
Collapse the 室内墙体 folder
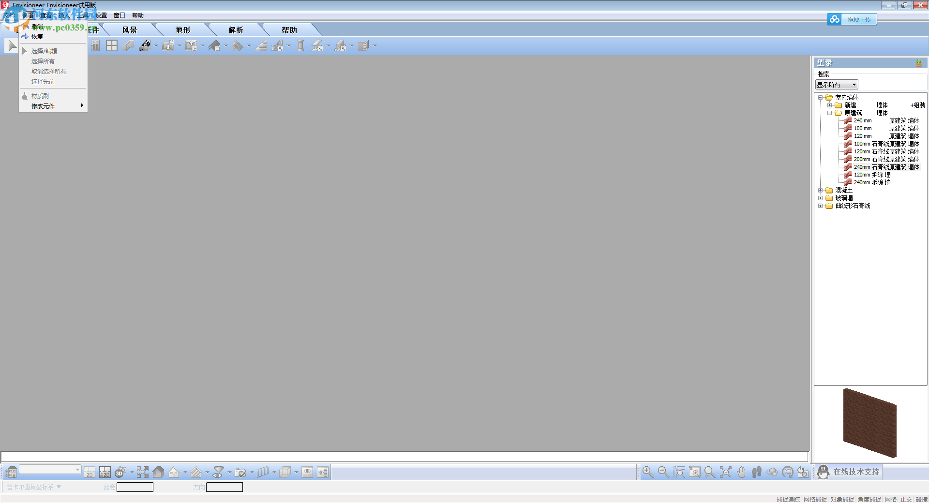(x=821, y=98)
